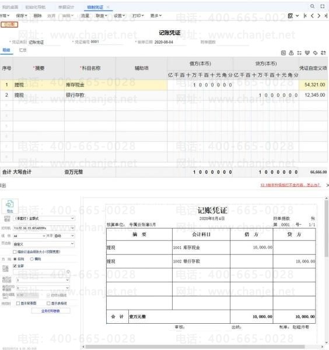
Task: Open the A4 paper size dropdown
Action: [30, 236]
